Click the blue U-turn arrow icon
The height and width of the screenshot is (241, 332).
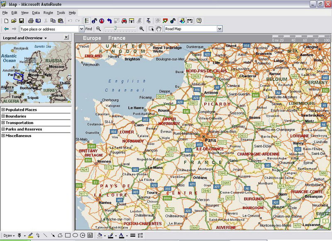coord(109,21)
